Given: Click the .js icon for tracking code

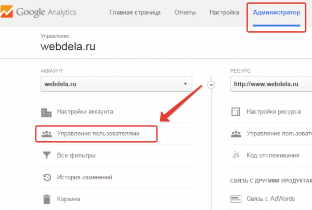Looking at the screenshot, I should pos(236,155).
